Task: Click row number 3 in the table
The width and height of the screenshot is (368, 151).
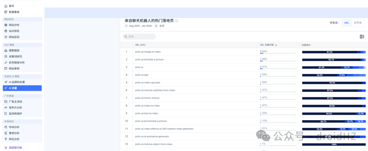Action: pyautogui.click(x=126, y=67)
